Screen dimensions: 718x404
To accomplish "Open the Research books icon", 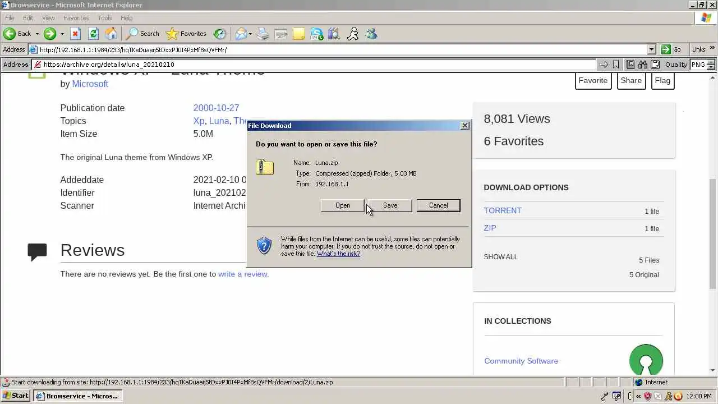I will pyautogui.click(x=334, y=34).
